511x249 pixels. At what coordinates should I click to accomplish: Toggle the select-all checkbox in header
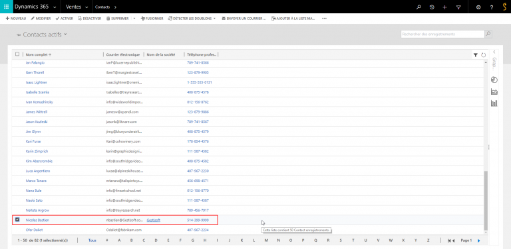(17, 54)
